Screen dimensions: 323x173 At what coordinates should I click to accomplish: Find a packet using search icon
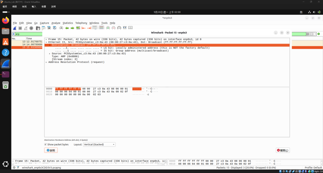(61, 28)
